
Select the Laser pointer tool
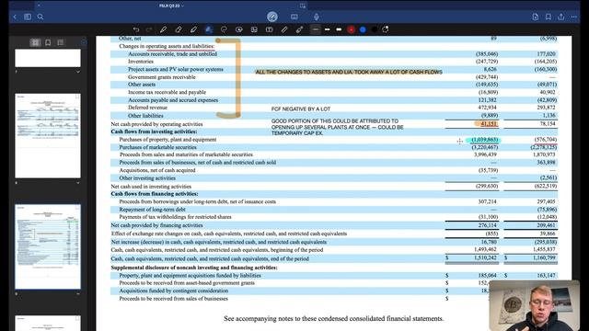point(299,29)
